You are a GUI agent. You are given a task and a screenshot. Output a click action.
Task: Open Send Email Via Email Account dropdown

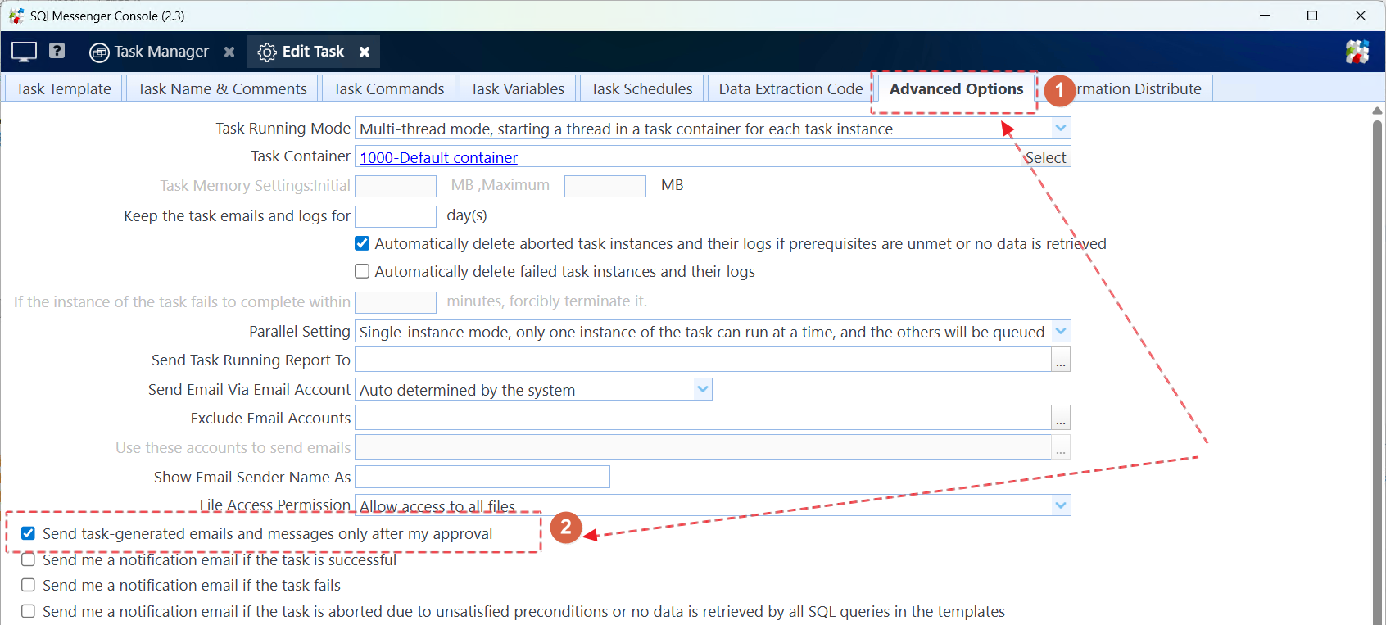[x=703, y=390]
